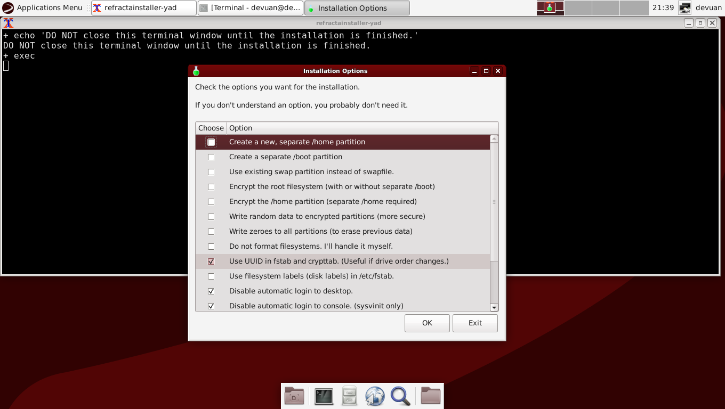This screenshot has height=409, width=725.
Task: Enable the separate /boot partition option
Action: click(x=211, y=157)
